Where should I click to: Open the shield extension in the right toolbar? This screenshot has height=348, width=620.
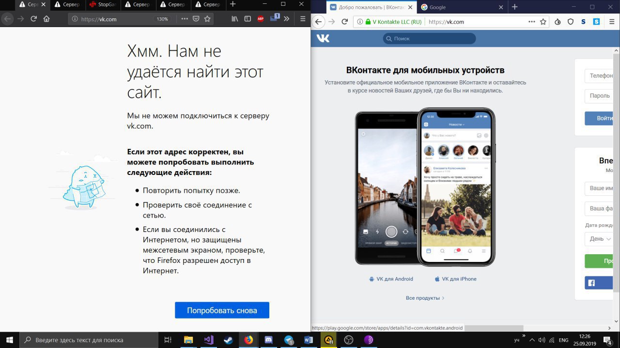click(571, 22)
